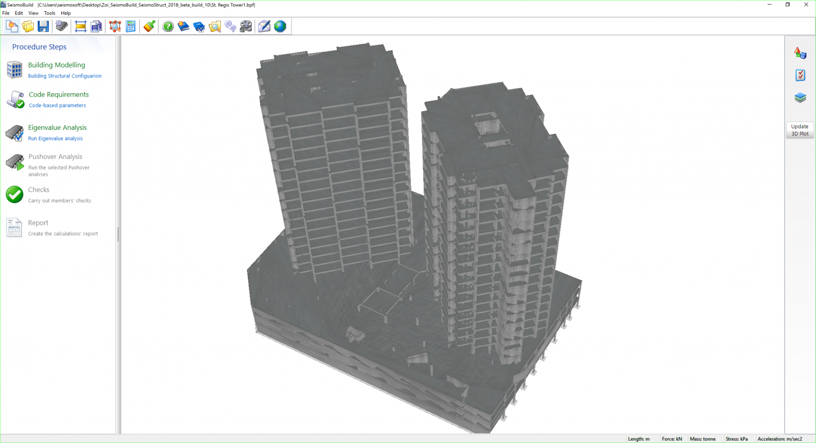This screenshot has height=443, width=816.
Task: Click the envelope with pen icon
Action: point(264,26)
